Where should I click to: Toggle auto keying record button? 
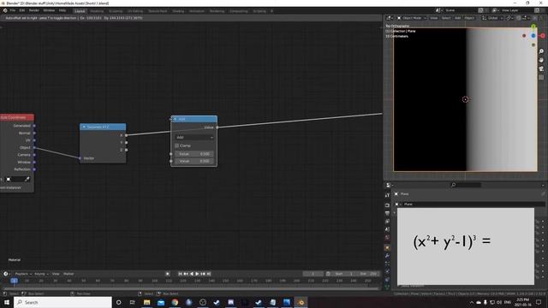[x=168, y=274]
